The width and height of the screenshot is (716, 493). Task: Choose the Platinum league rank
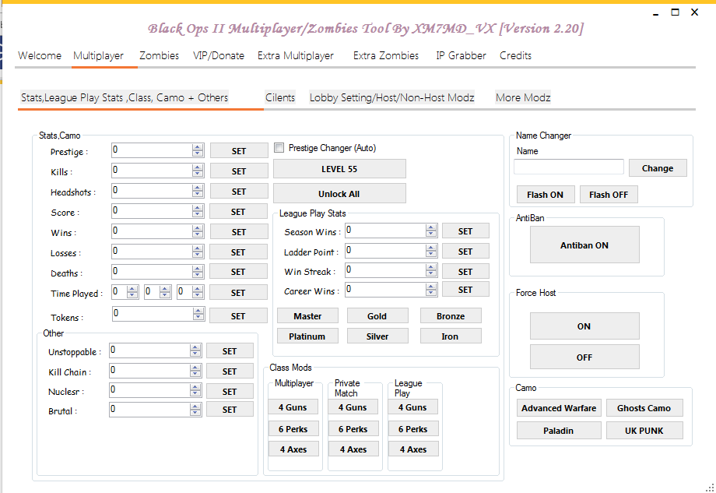pyautogui.click(x=307, y=336)
